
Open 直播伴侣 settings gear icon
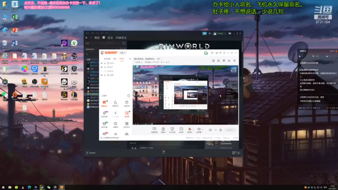click(221, 130)
